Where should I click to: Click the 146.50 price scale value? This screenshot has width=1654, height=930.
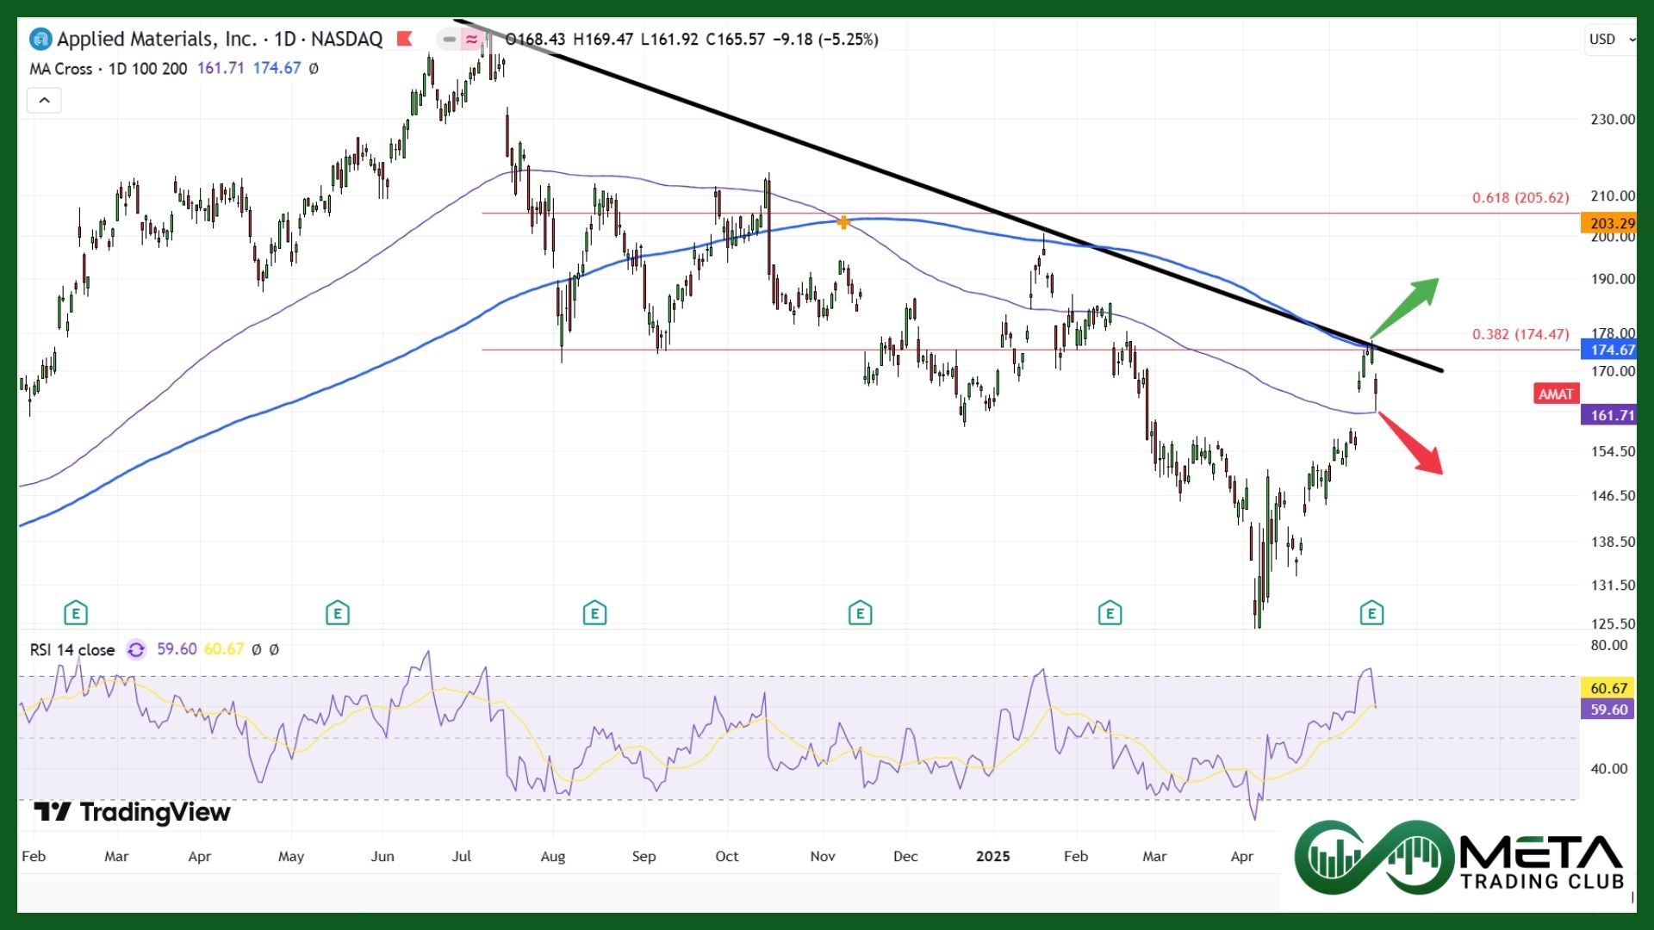(x=1612, y=496)
